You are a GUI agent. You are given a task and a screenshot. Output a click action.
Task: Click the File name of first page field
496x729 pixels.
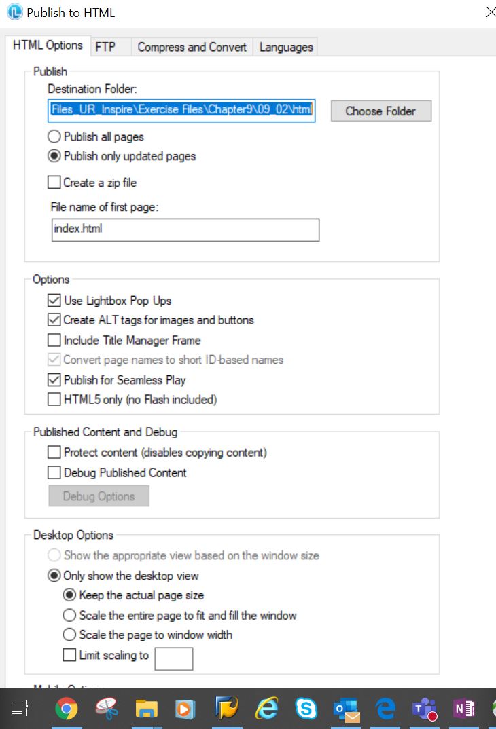pyautogui.click(x=185, y=229)
